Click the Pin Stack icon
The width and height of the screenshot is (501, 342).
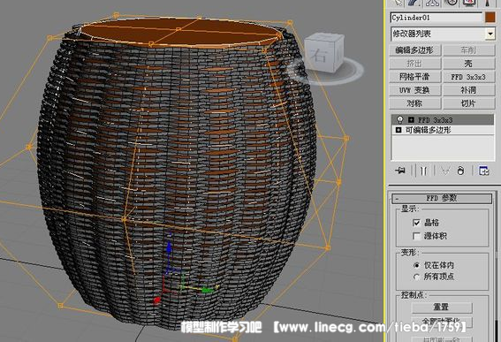[400, 171]
